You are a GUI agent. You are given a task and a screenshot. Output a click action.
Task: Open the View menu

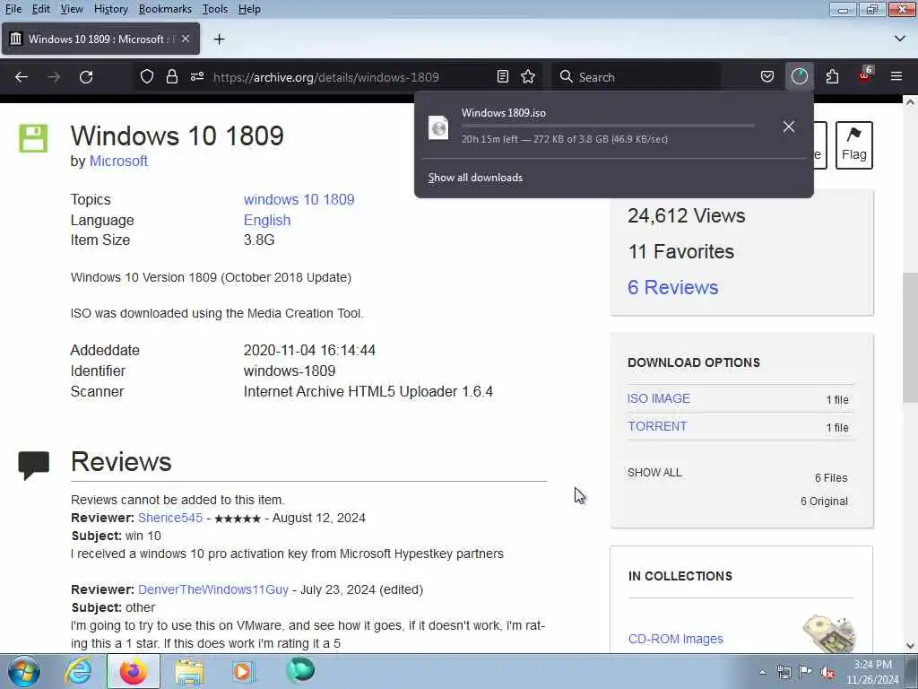(72, 9)
